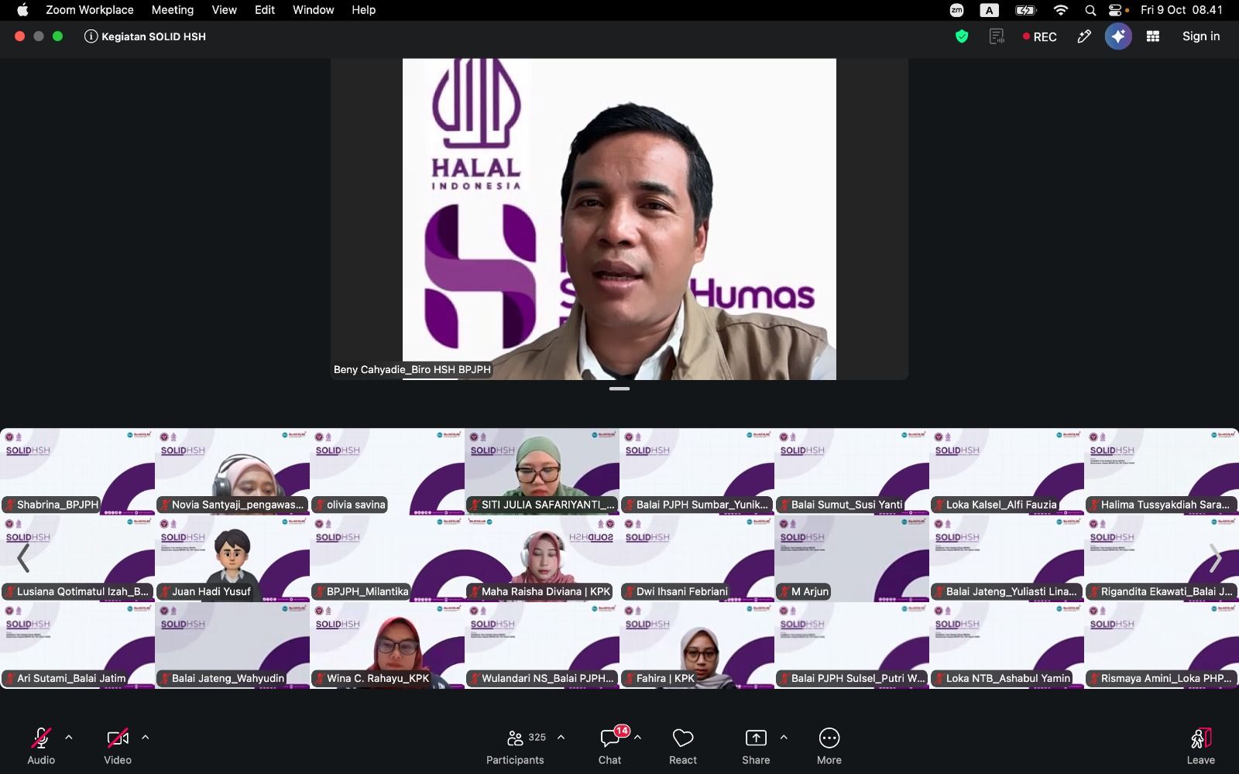
Task: Open the Help menu
Action: [364, 10]
